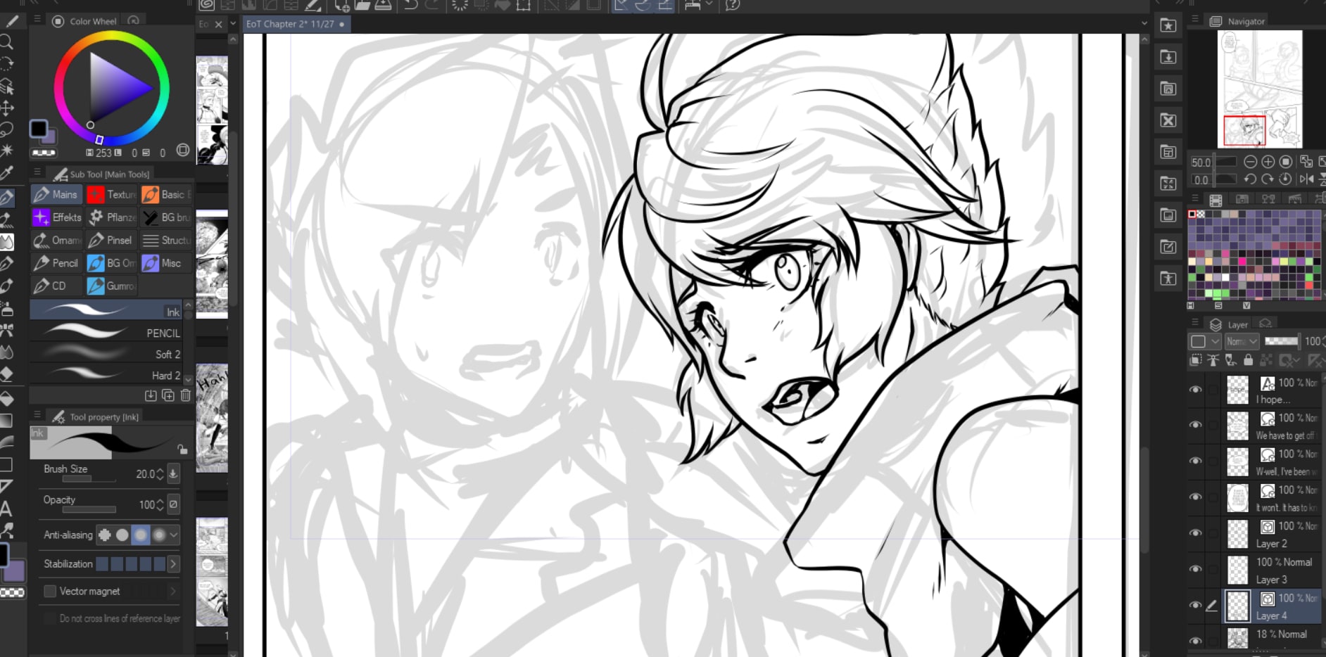Image resolution: width=1326 pixels, height=657 pixels.
Task: Select the Eyedropper tool in left toolbar
Action: [x=6, y=173]
